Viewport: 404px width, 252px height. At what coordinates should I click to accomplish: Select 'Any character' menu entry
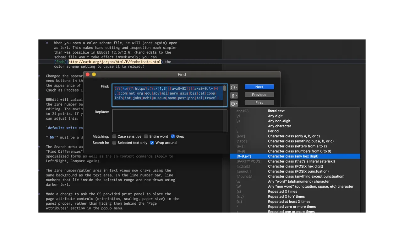pyautogui.click(x=295, y=126)
